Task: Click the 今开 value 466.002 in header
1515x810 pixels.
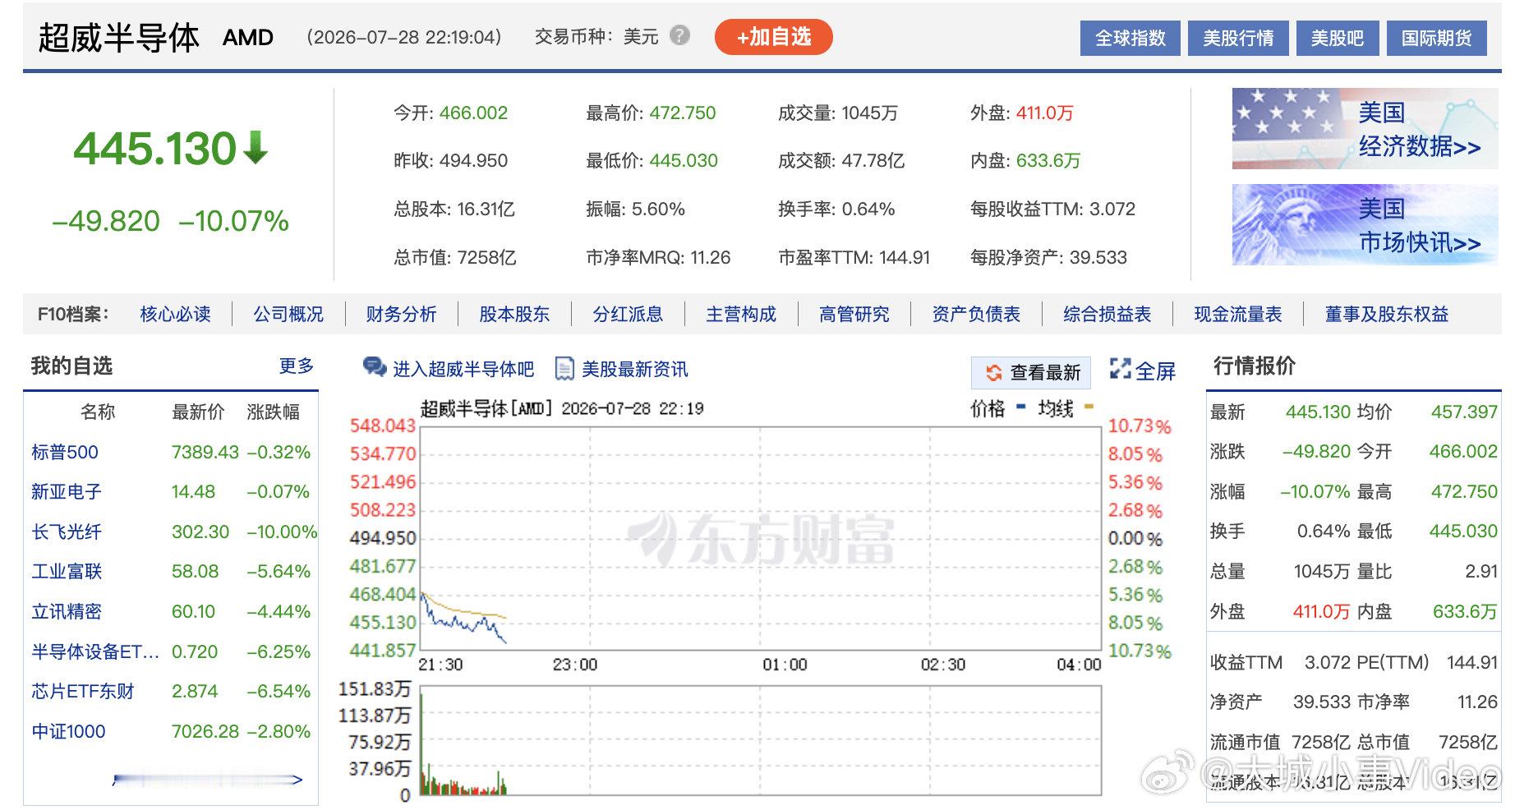Action: (473, 113)
